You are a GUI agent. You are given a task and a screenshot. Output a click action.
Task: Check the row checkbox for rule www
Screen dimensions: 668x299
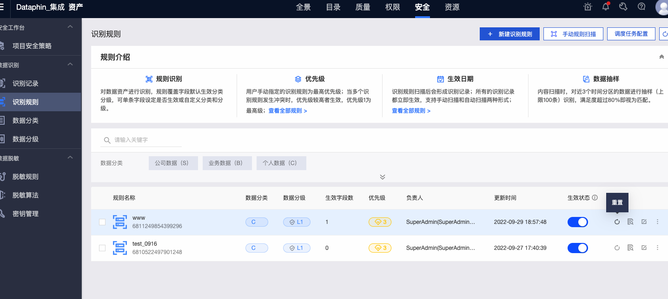[x=102, y=222]
